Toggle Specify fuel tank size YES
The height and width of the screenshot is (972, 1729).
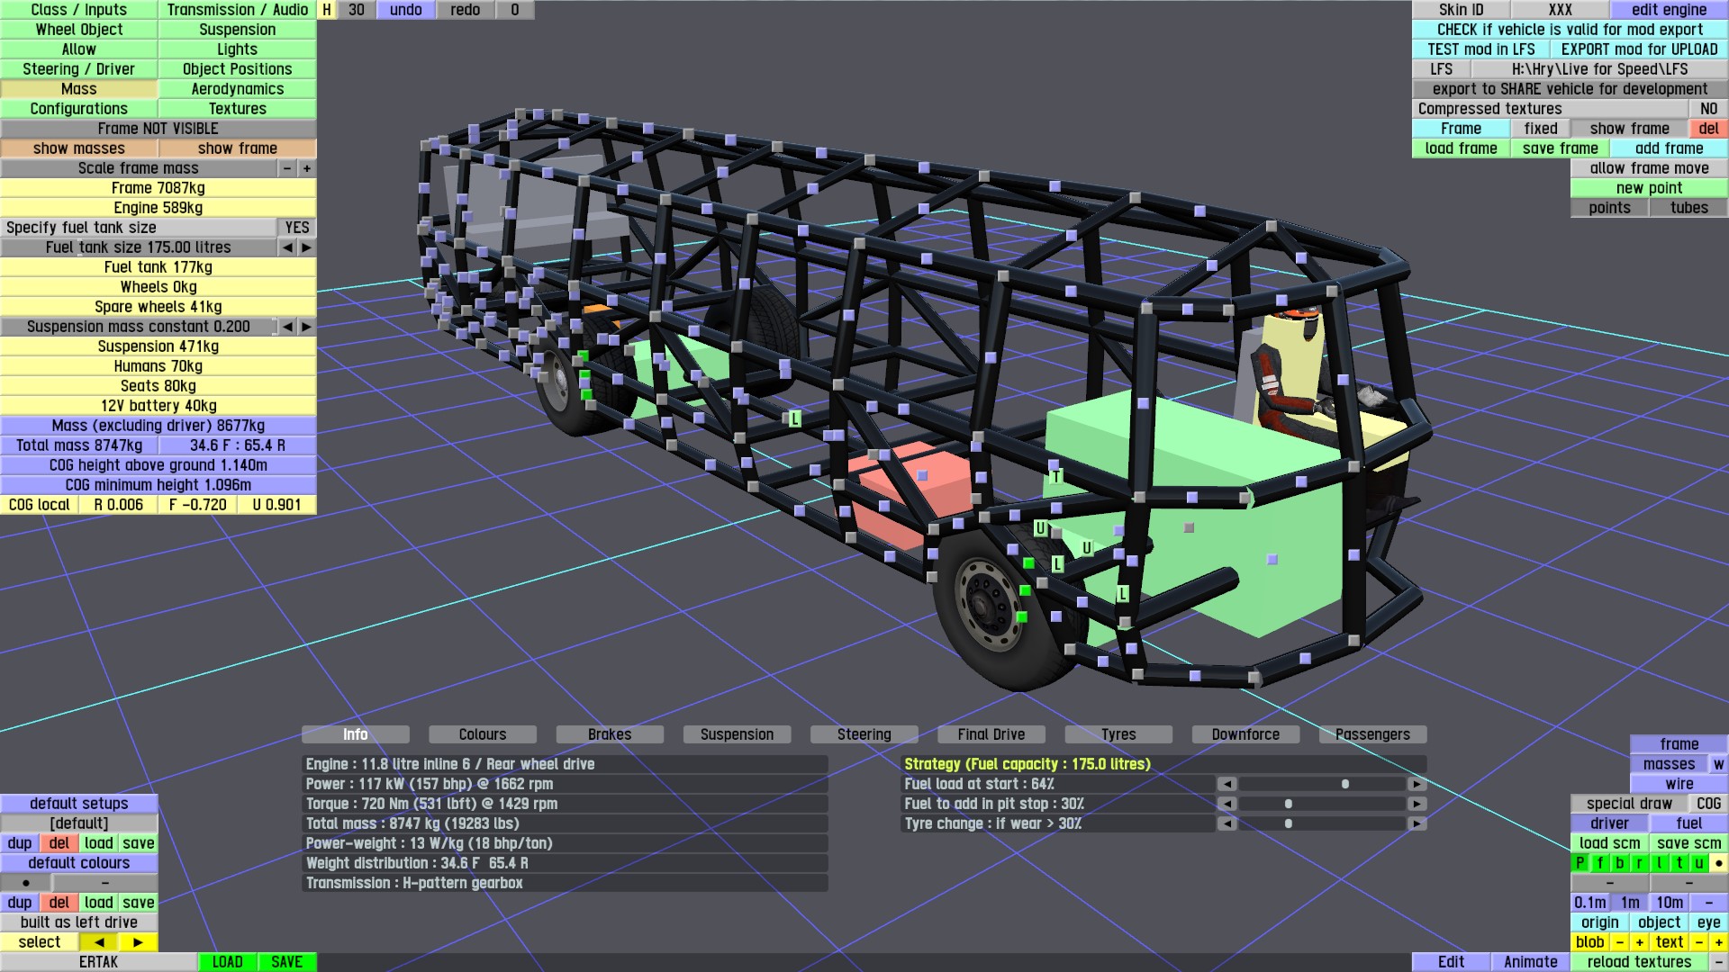(x=296, y=228)
